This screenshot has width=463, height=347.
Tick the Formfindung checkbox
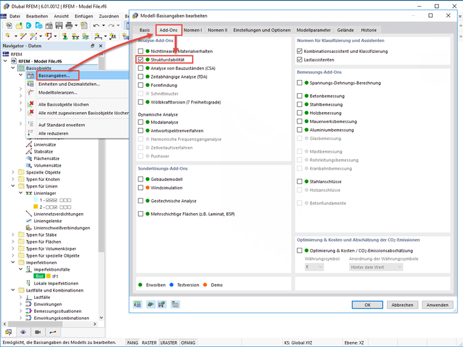point(141,85)
